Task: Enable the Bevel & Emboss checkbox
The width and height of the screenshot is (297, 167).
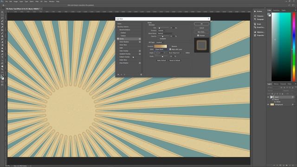Action: tap(118, 30)
